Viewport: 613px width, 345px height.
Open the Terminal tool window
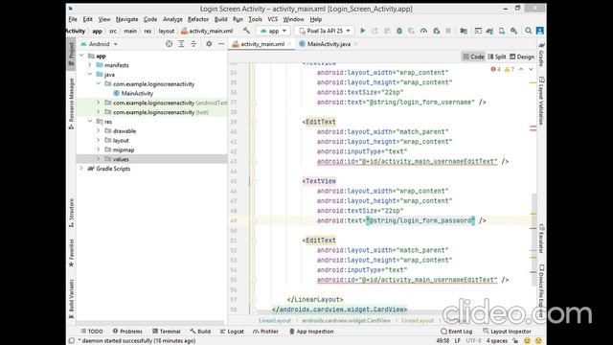point(167,332)
